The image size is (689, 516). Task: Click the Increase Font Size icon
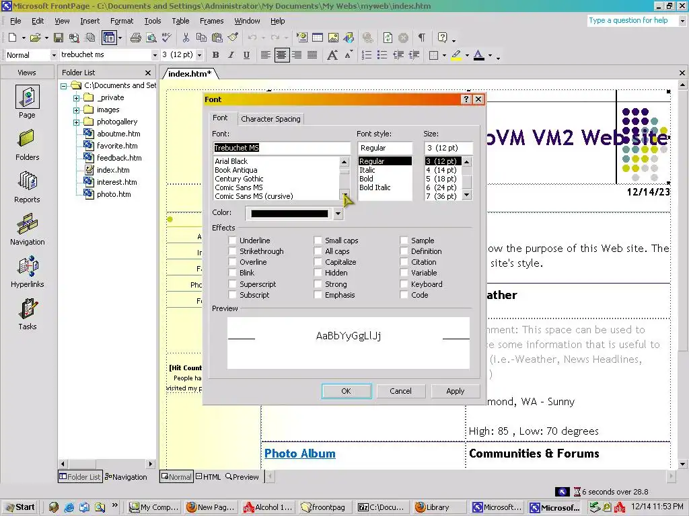click(x=332, y=55)
